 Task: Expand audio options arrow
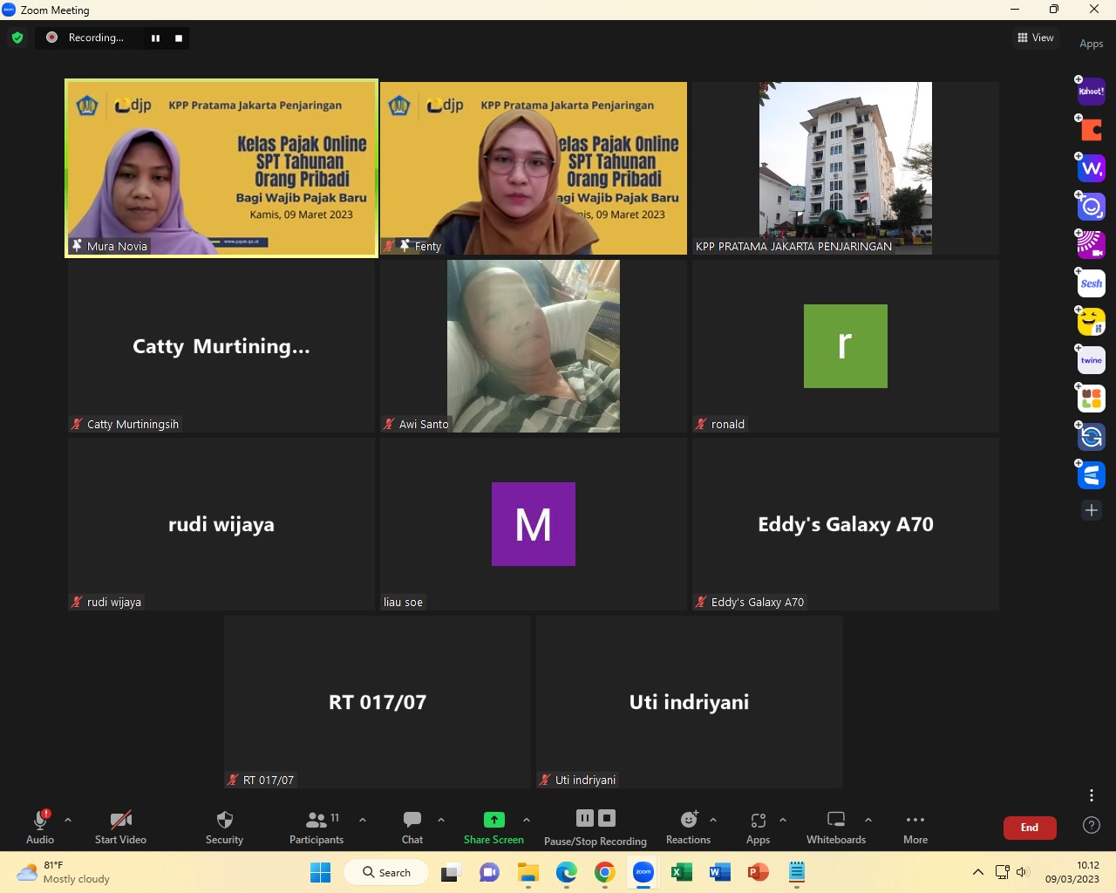pos(68,820)
